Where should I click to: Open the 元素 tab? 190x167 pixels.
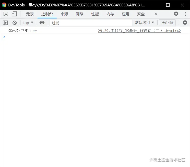30,14
